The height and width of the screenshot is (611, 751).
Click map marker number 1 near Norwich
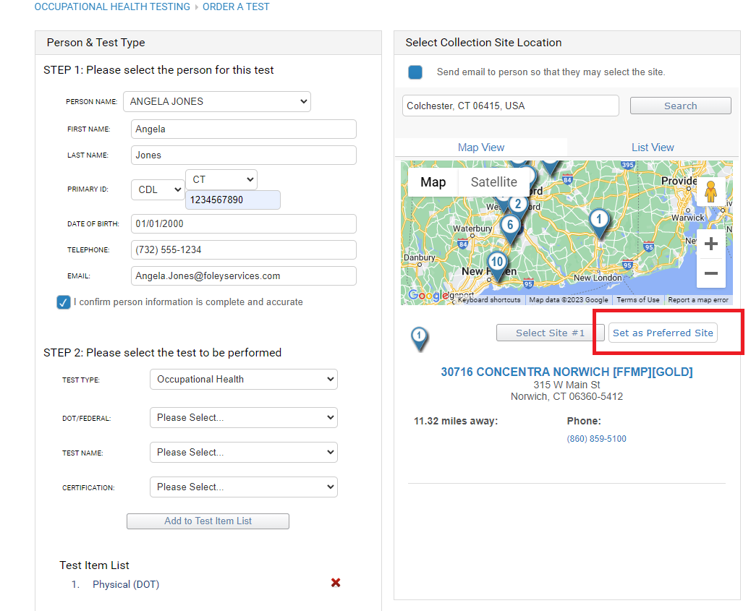[598, 223]
